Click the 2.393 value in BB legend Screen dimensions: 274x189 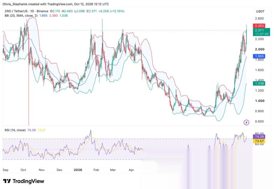54,16
